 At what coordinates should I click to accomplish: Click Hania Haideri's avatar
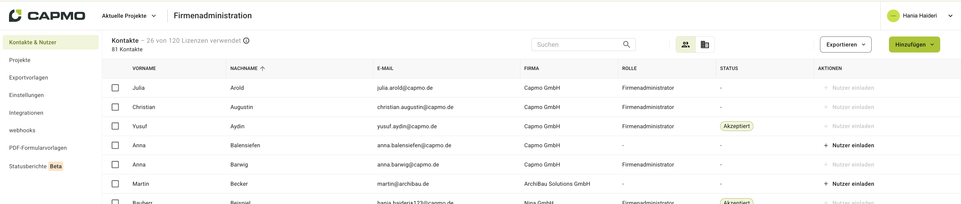pyautogui.click(x=893, y=16)
